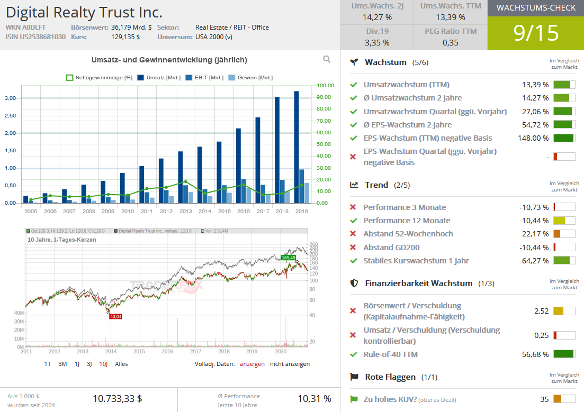Click the Finanzierbarkeit Wachstum shield icon

(354, 283)
